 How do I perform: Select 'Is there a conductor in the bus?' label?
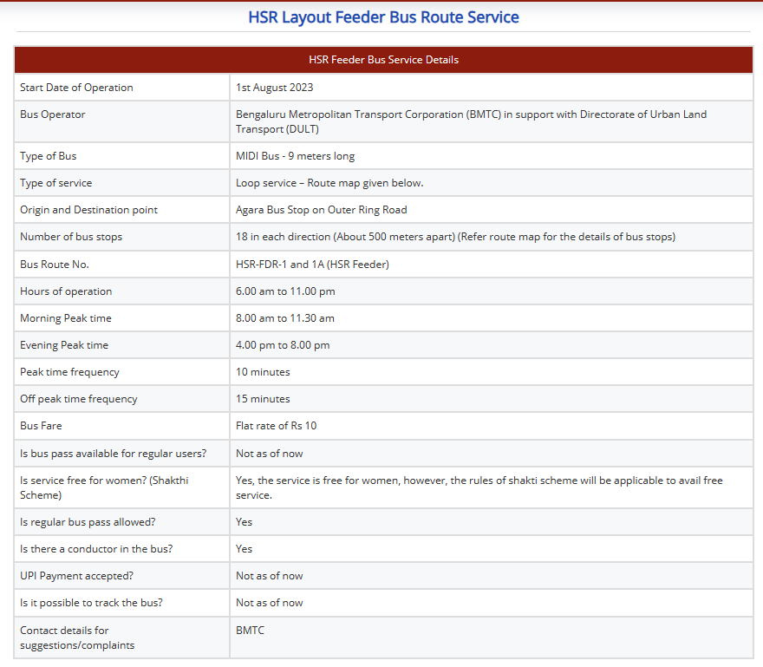click(x=96, y=549)
